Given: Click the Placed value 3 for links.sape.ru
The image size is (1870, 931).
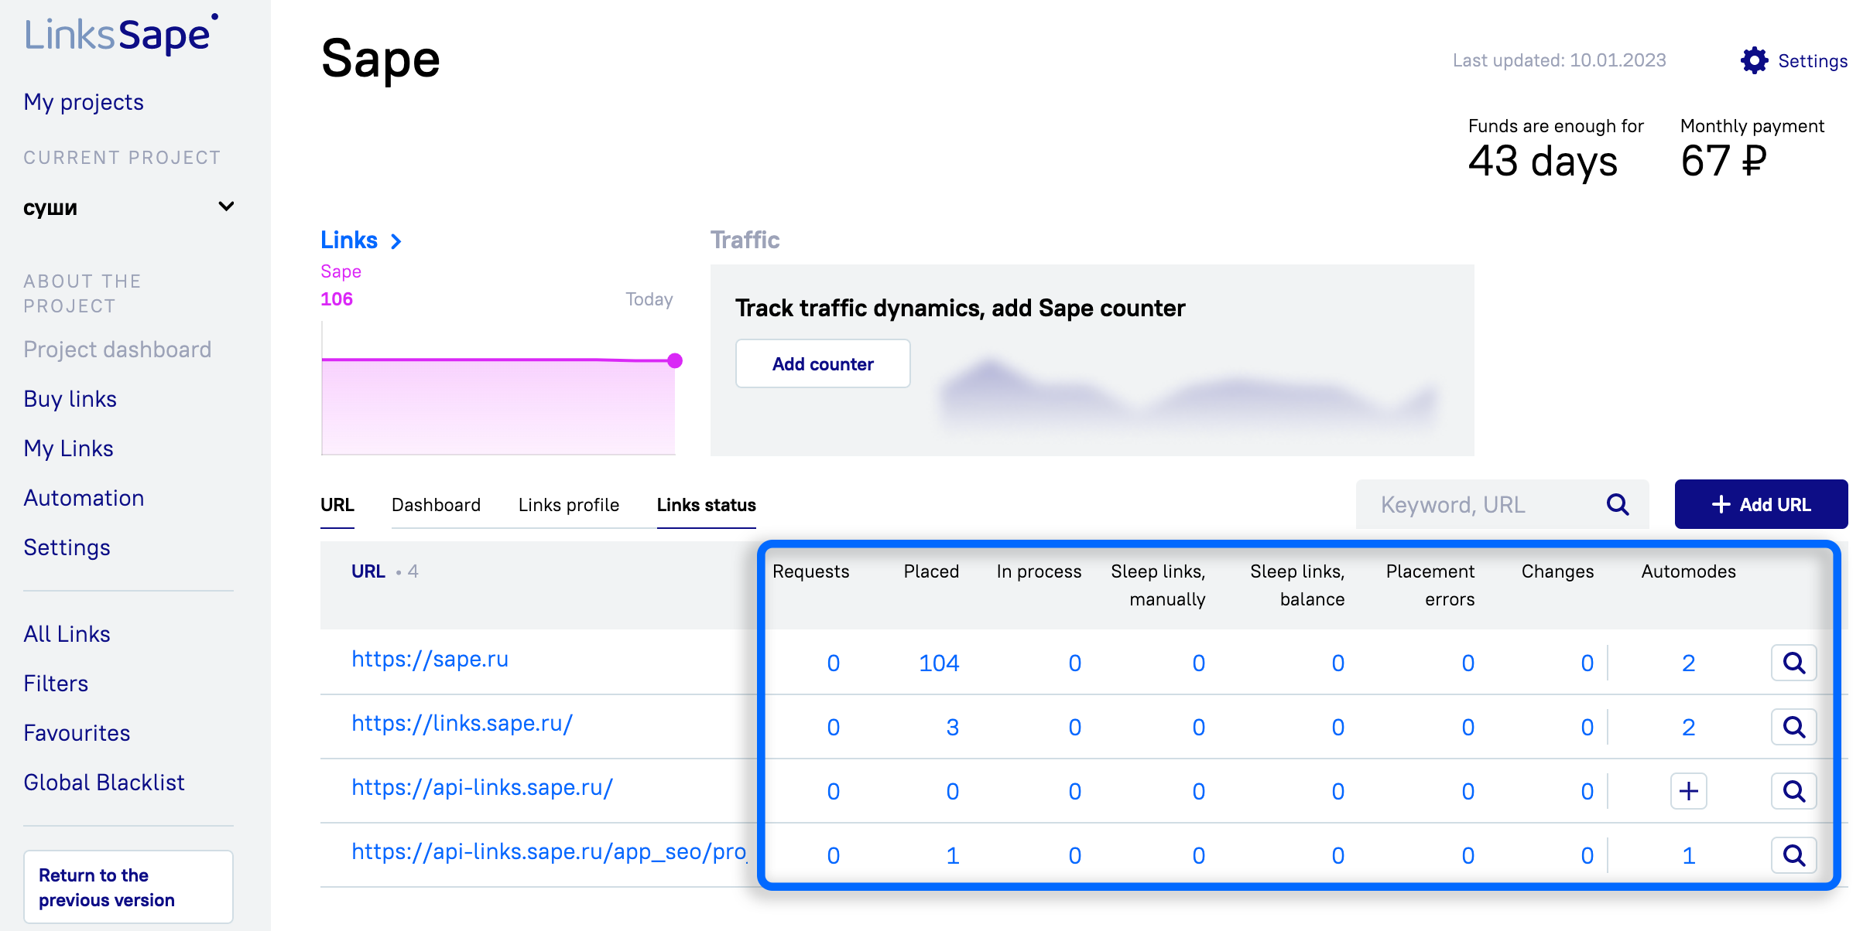Looking at the screenshot, I should click(953, 727).
